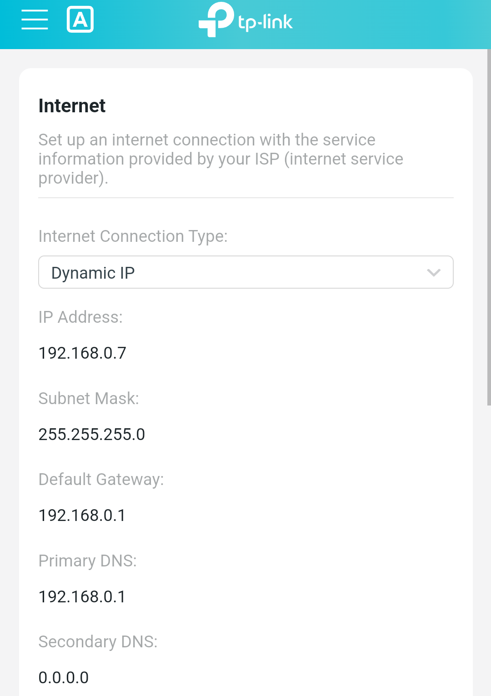Click the Subnet Mask label
Viewport: 491px width, 696px height.
tap(89, 399)
